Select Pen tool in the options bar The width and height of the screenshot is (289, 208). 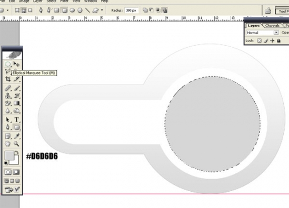pyautogui.click(x=41, y=10)
